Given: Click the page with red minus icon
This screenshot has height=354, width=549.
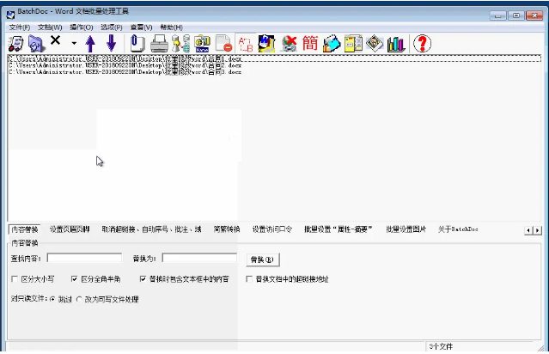Looking at the screenshot, I should click(223, 44).
